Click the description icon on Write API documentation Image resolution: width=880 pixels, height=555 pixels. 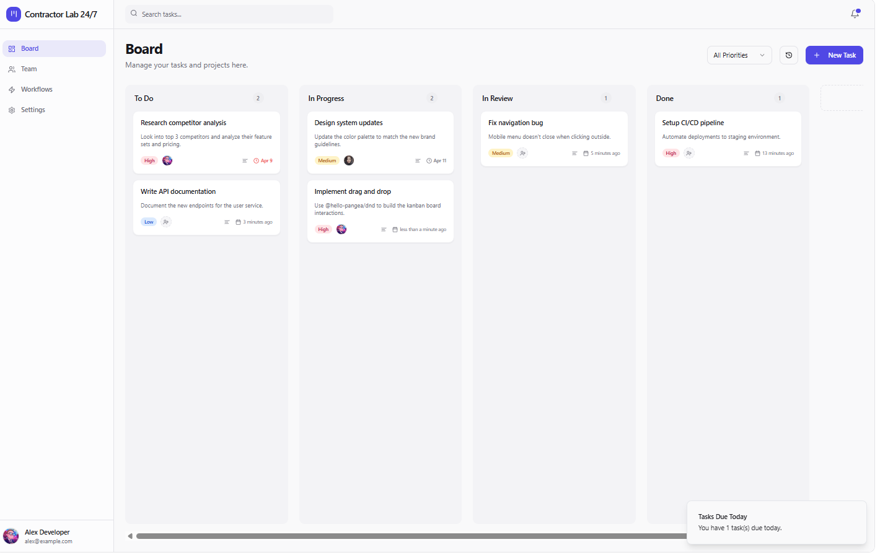pos(227,222)
